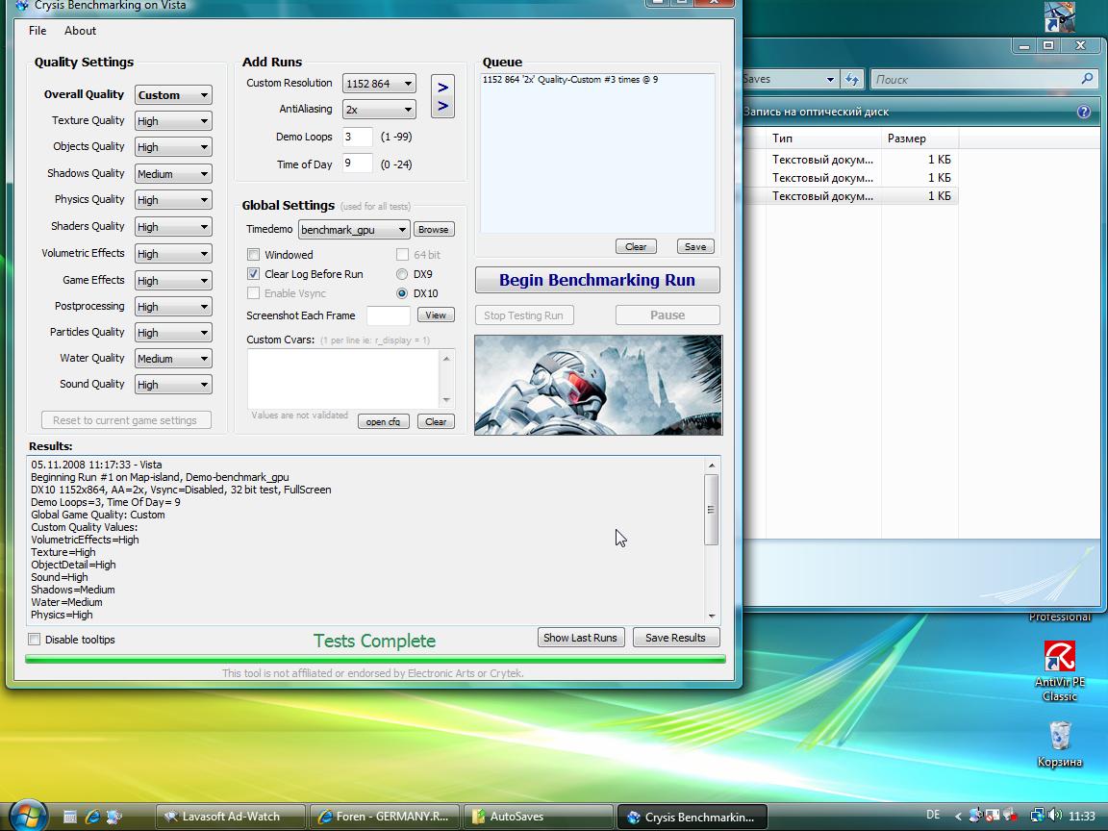
Task: Open the Physics Quality dropdown
Action: (x=173, y=200)
